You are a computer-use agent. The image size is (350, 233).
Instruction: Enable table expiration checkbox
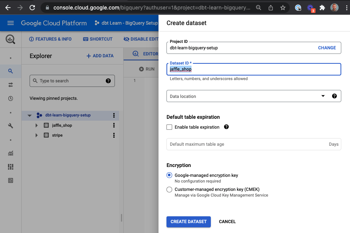click(x=169, y=127)
